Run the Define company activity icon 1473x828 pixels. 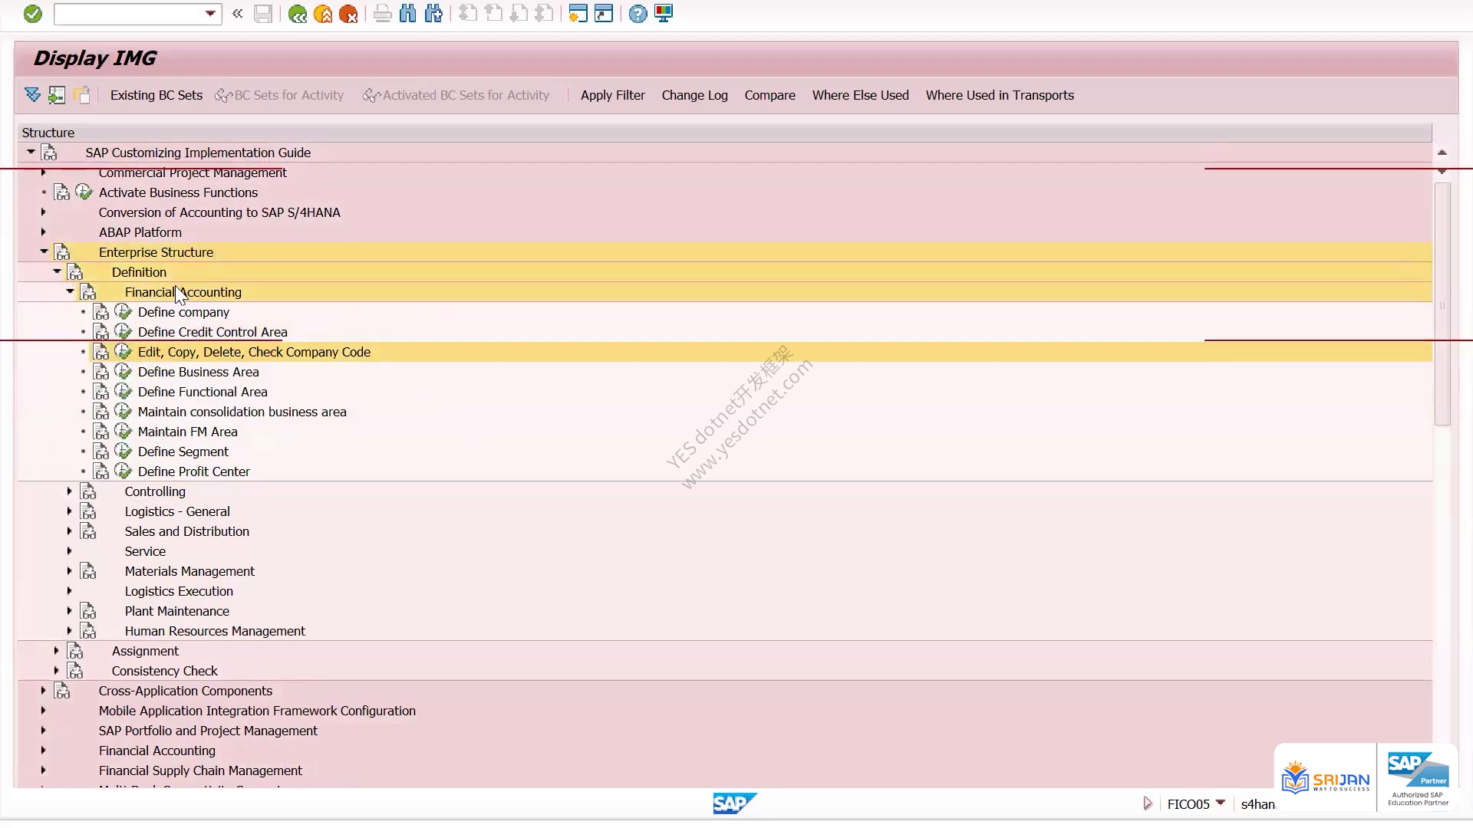pyautogui.click(x=123, y=311)
